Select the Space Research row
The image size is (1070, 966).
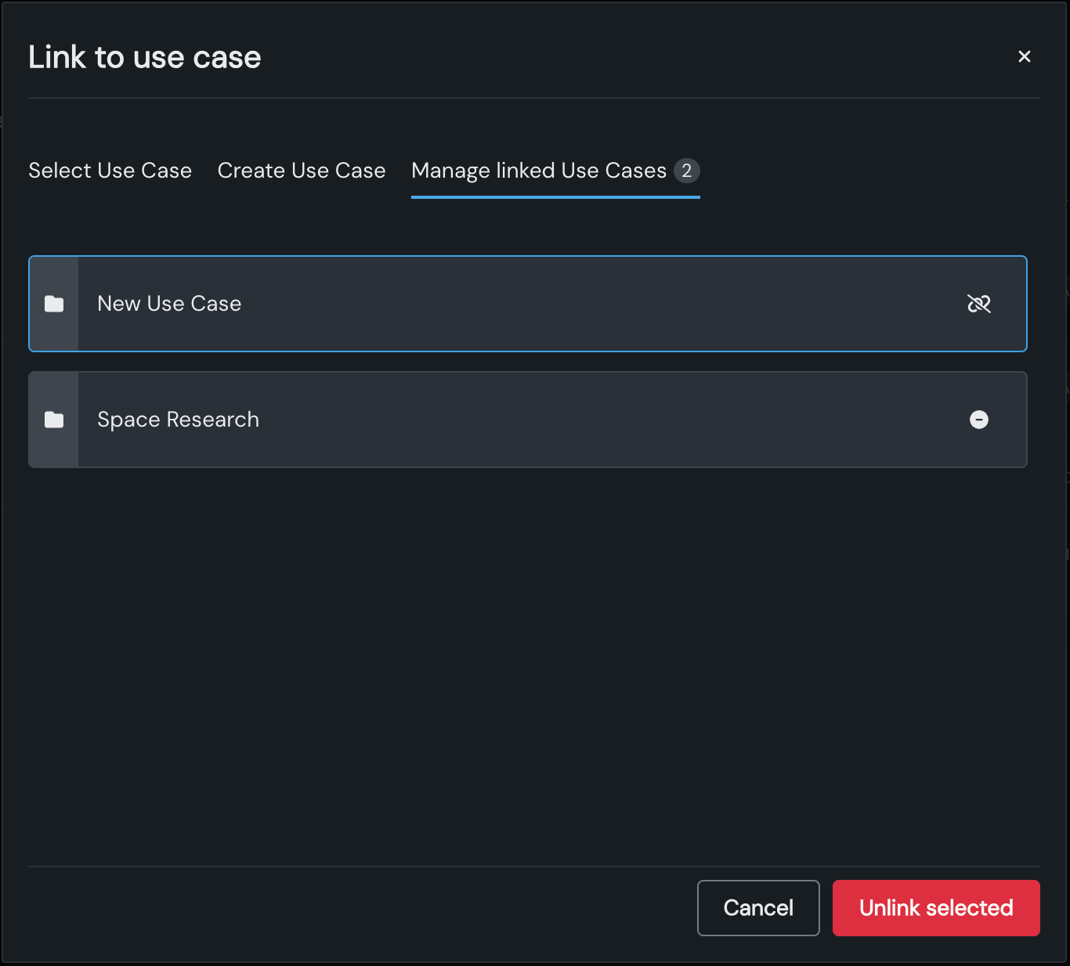click(548, 420)
